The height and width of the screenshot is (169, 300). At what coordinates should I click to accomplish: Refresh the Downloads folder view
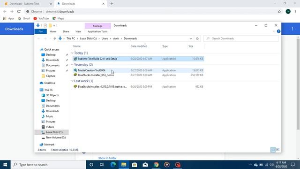pos(197,38)
